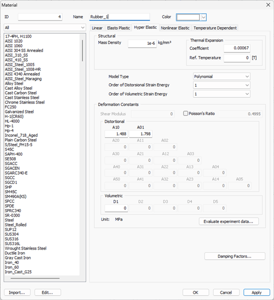The image size is (274, 300).
Task: Select 'Chrome Stainless Steel' material
Action: point(25,102)
